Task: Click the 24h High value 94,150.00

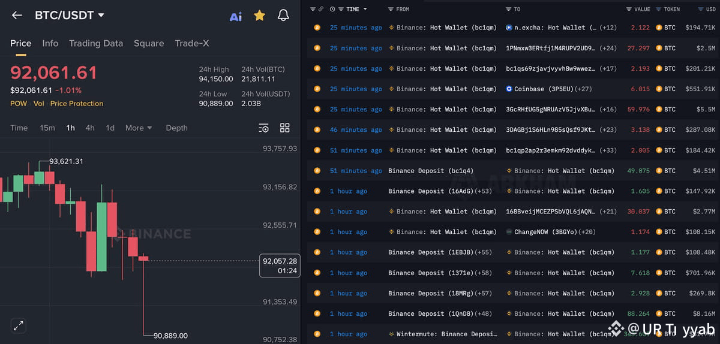Action: point(216,79)
